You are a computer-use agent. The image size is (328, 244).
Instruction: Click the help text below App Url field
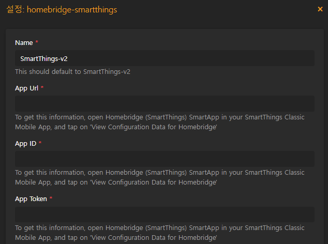pyautogui.click(x=160, y=122)
